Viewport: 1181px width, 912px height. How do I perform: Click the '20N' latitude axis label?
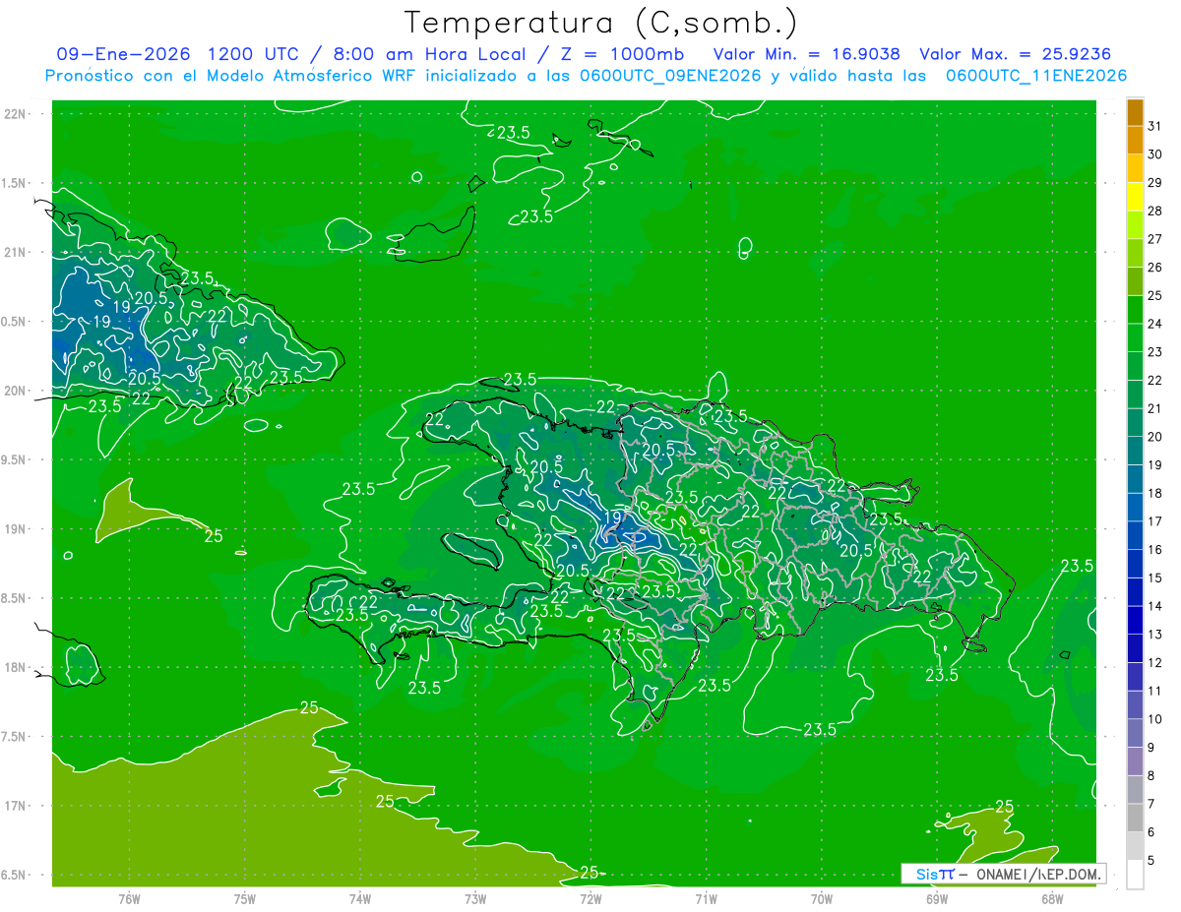[15, 391]
